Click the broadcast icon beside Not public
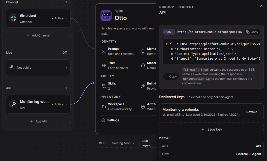 pyautogui.click(x=12, y=67)
